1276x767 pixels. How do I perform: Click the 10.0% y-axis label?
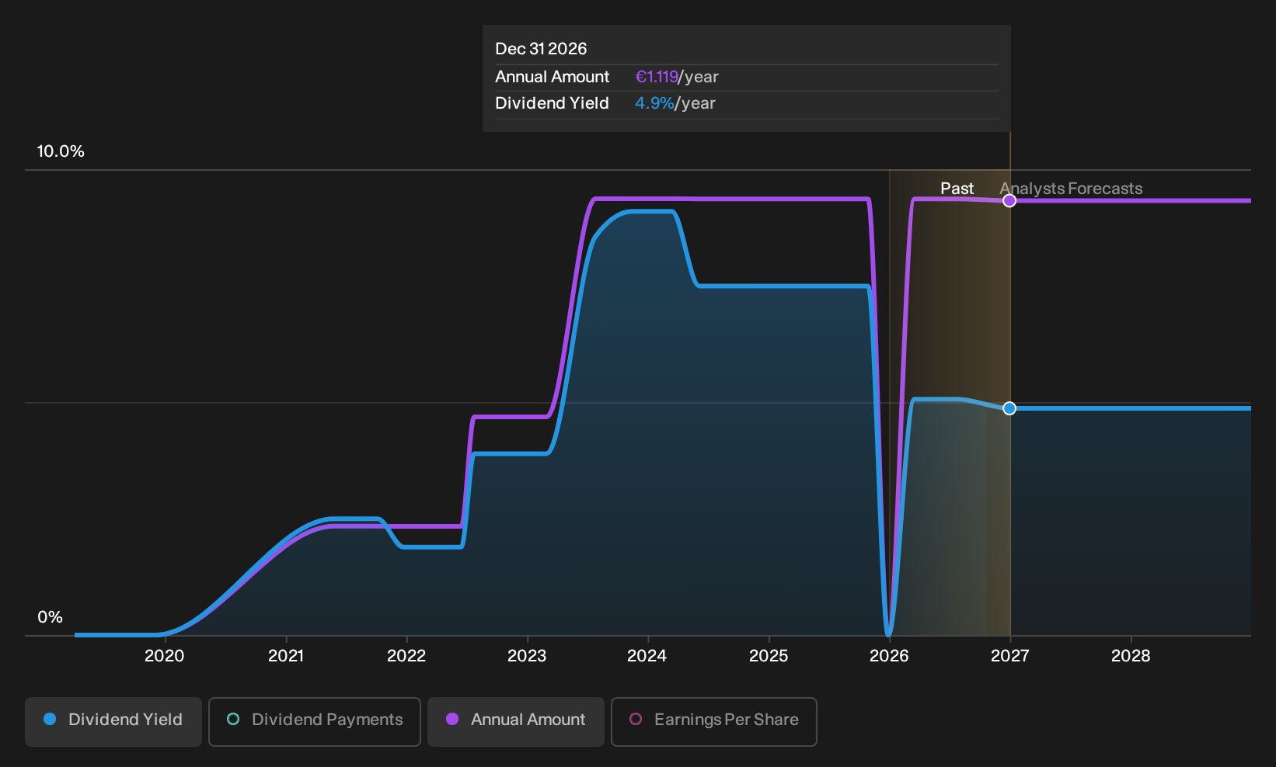tap(61, 151)
